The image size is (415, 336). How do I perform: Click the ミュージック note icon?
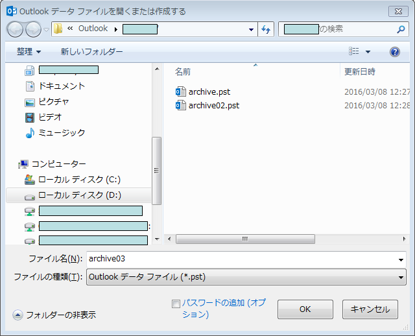tap(30, 133)
